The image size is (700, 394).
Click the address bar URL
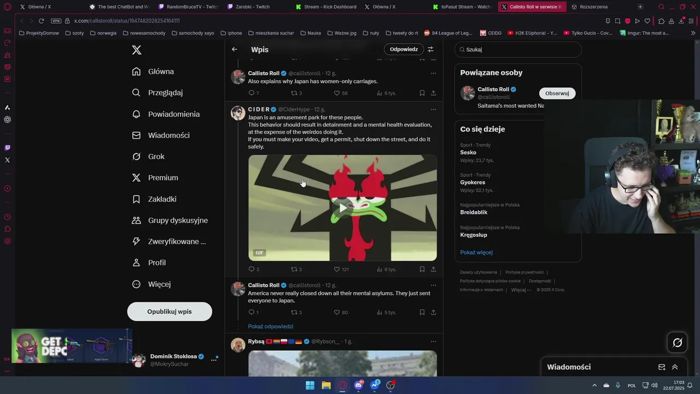(127, 21)
